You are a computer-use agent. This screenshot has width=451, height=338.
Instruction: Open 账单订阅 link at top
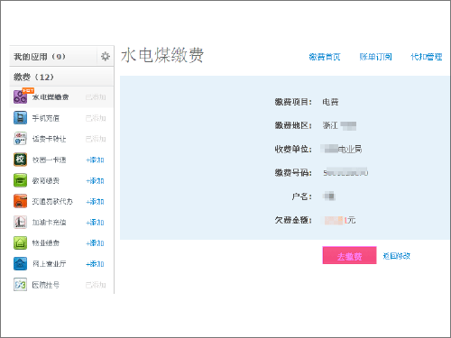coord(375,57)
